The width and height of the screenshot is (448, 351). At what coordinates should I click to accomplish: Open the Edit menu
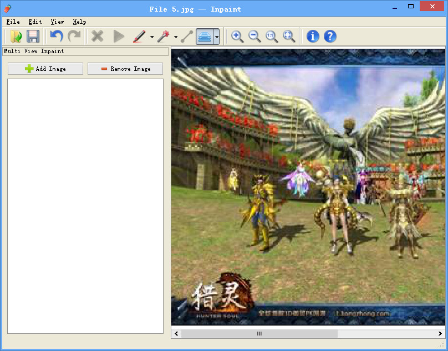pyautogui.click(x=35, y=22)
